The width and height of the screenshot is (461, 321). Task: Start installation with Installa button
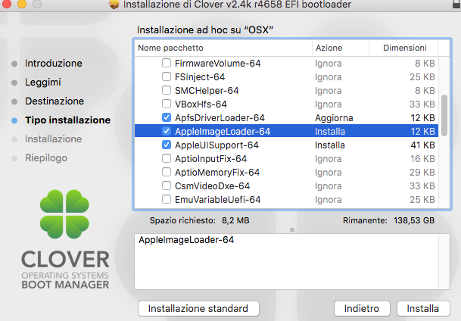(x=423, y=308)
